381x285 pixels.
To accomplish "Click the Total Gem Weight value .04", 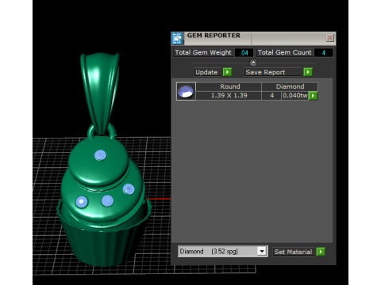I will pyautogui.click(x=244, y=53).
